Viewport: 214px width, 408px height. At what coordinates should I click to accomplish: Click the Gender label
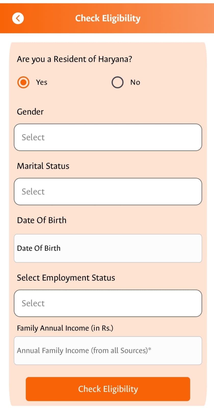click(30, 111)
